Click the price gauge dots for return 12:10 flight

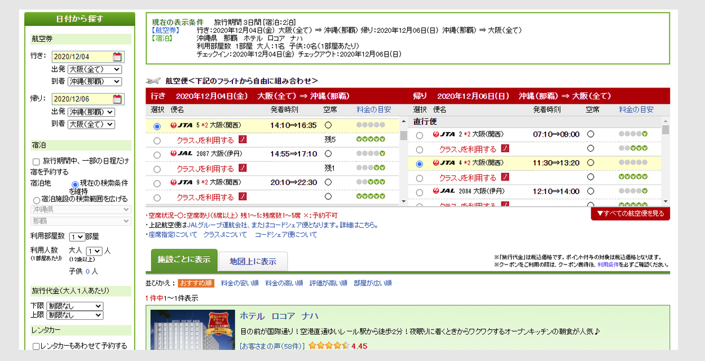pyautogui.click(x=633, y=191)
